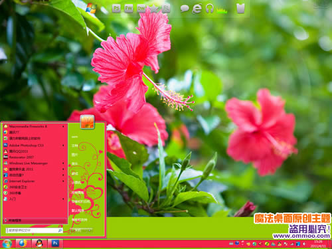Click the FL Flash dock icon
This screenshot has width=332, height=249.
coord(166,9)
